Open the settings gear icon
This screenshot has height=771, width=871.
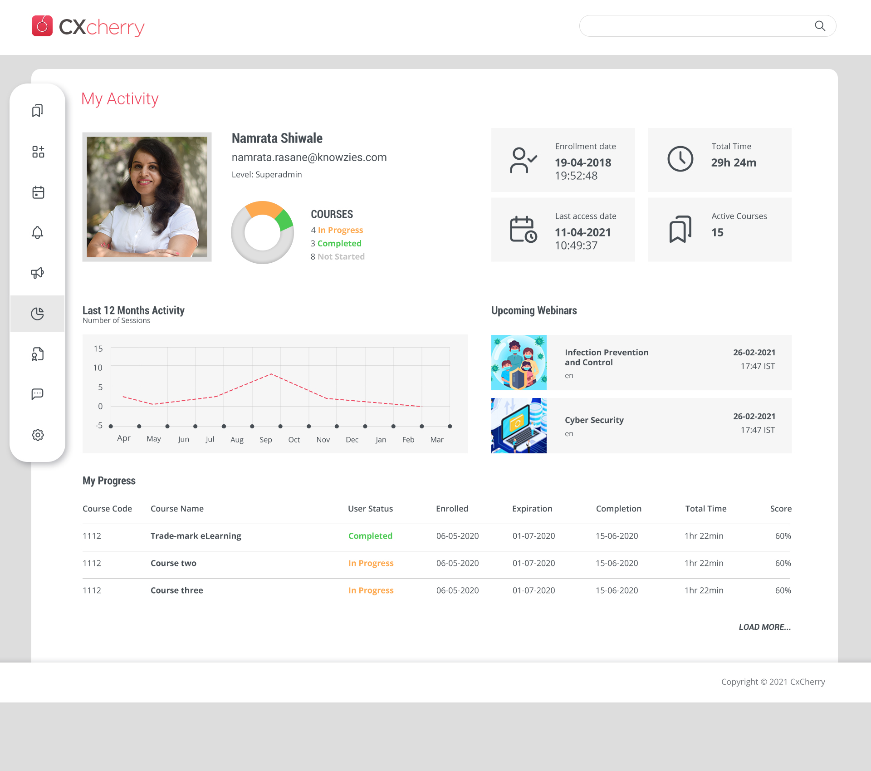38,435
